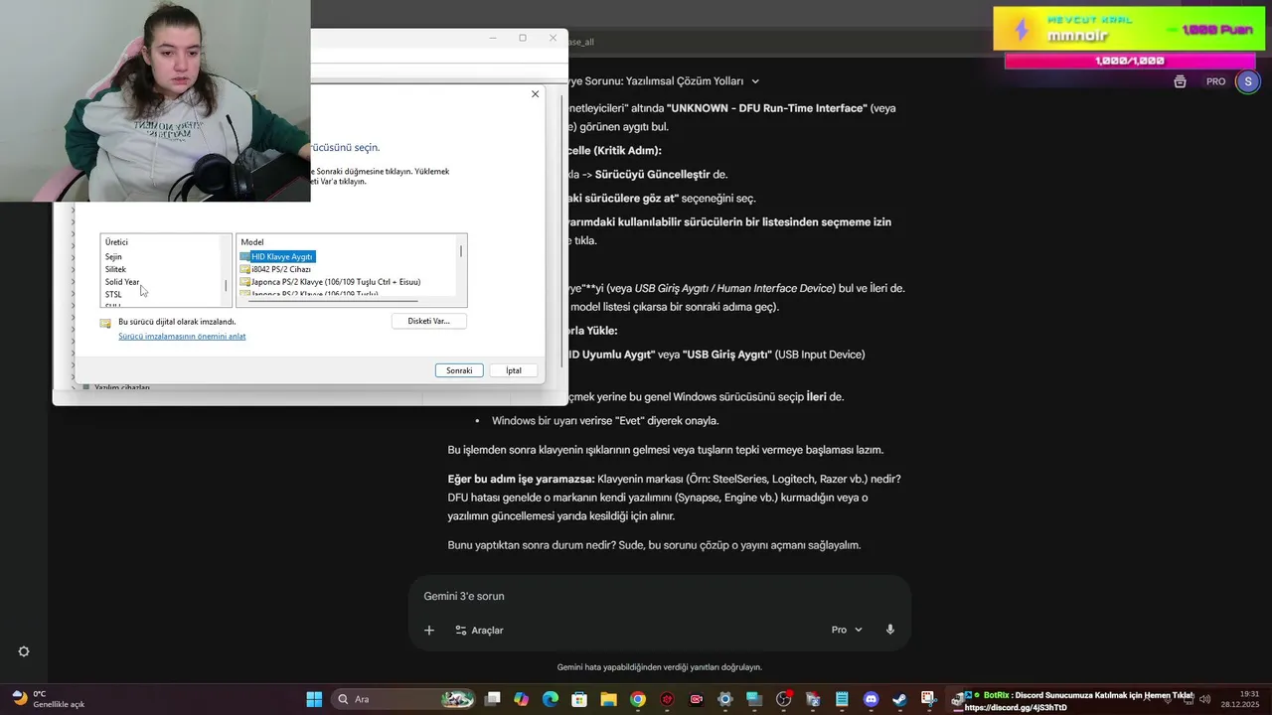1272x715 pixels.
Task: Select Solid Year in the Üretici list
Action: point(122,282)
